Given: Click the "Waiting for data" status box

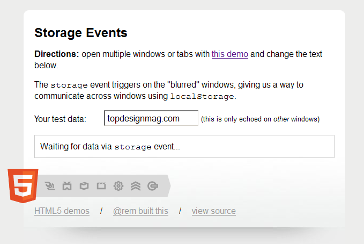Looking at the screenshot, I should [184, 146].
